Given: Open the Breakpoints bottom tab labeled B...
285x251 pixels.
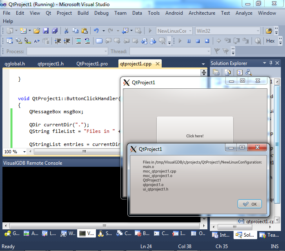Looking at the screenshot, I should pos(142,233).
